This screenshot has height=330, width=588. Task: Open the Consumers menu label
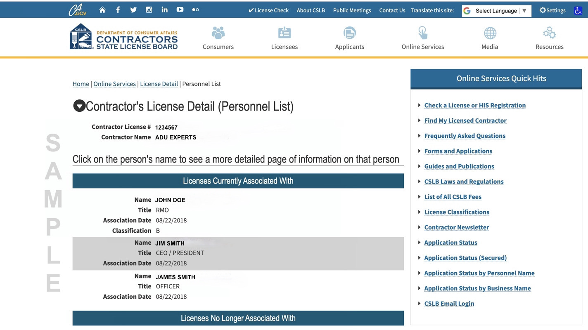[x=218, y=47]
